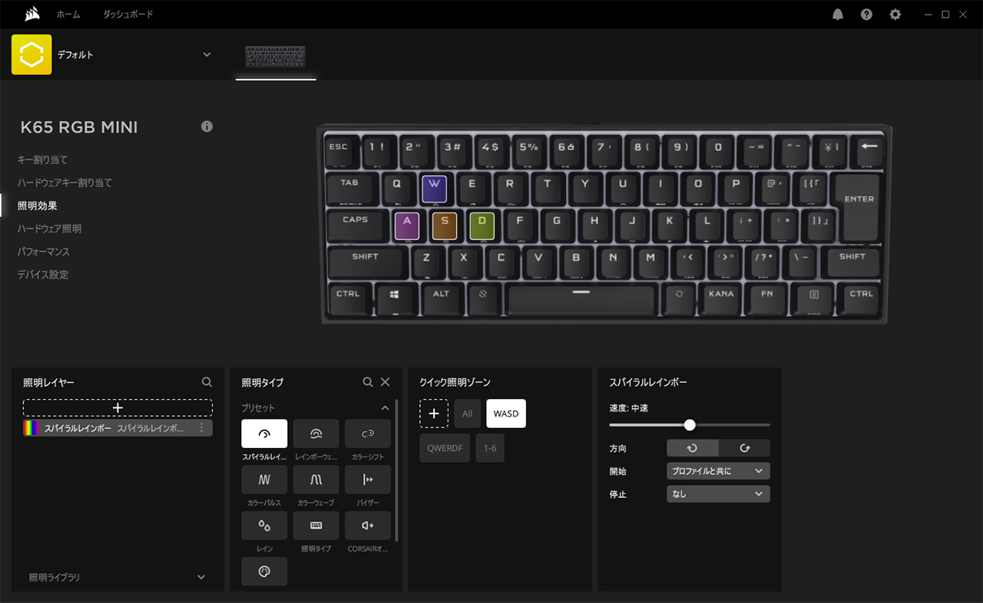Click the FN key on the keyboard
Viewport: 983px width, 603px height.
point(766,298)
